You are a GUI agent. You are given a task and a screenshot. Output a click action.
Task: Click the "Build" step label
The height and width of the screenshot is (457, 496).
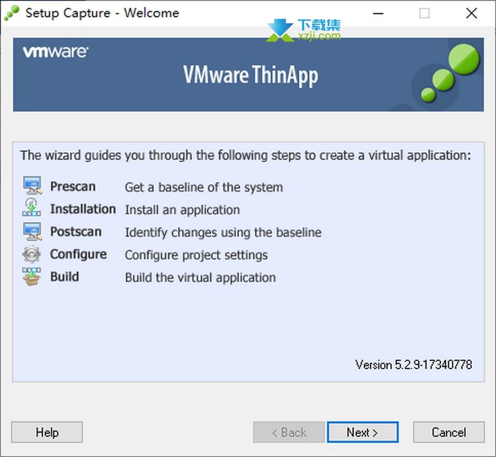coord(65,277)
